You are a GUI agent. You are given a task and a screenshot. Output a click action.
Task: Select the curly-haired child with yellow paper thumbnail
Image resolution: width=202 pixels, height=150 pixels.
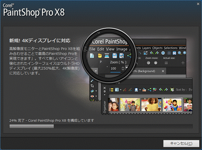[151, 105]
